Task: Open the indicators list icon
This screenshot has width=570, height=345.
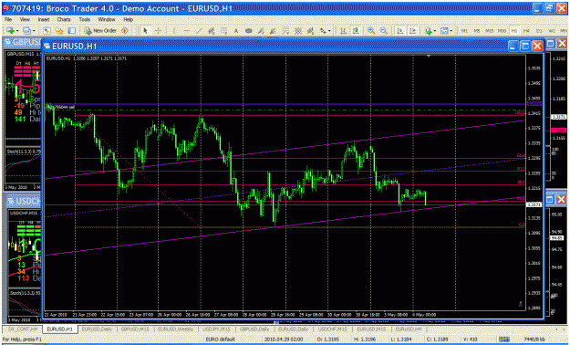Action: click(429, 31)
